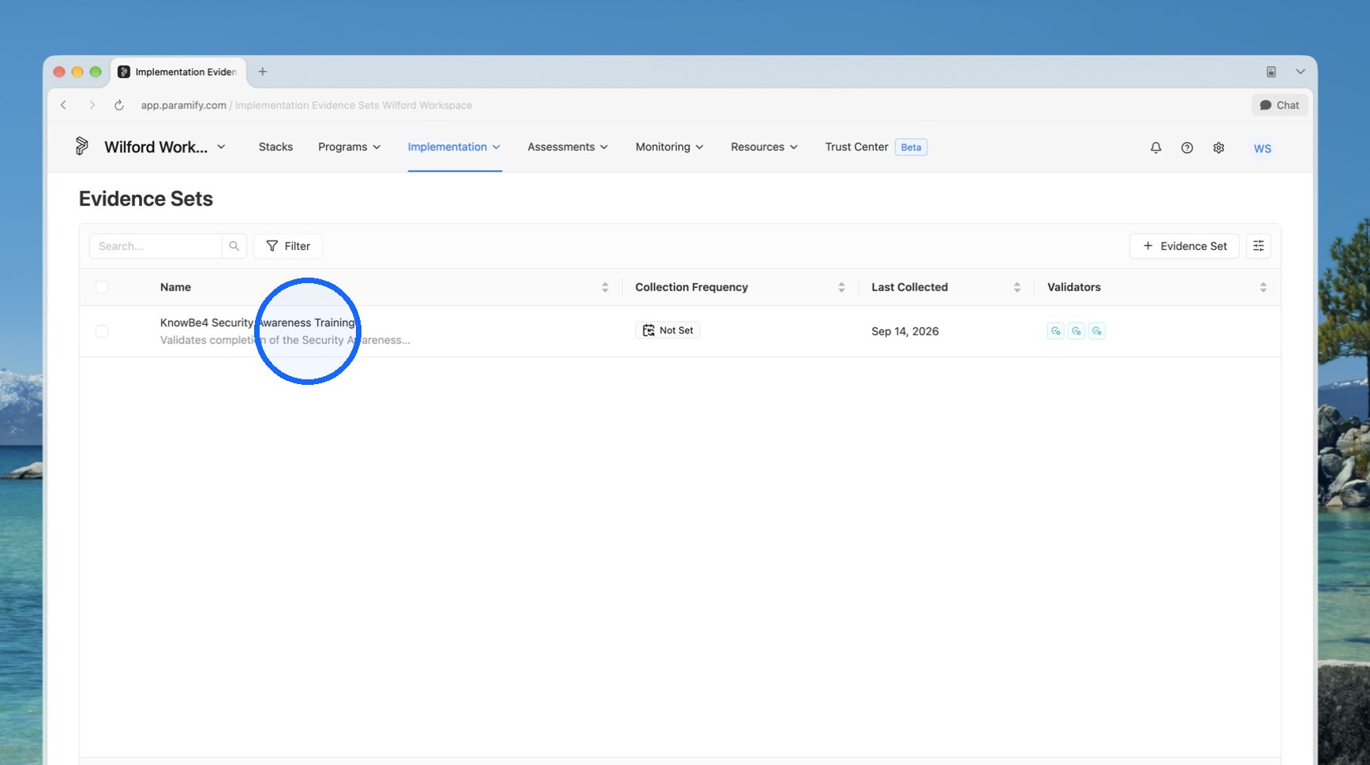Open the settings gear icon
Screen dimensions: 1370x765
click(x=1218, y=147)
